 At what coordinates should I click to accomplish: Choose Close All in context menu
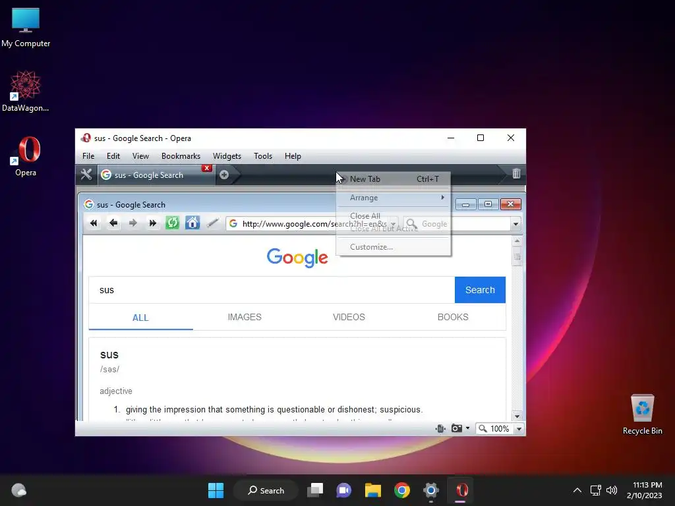click(x=394, y=215)
